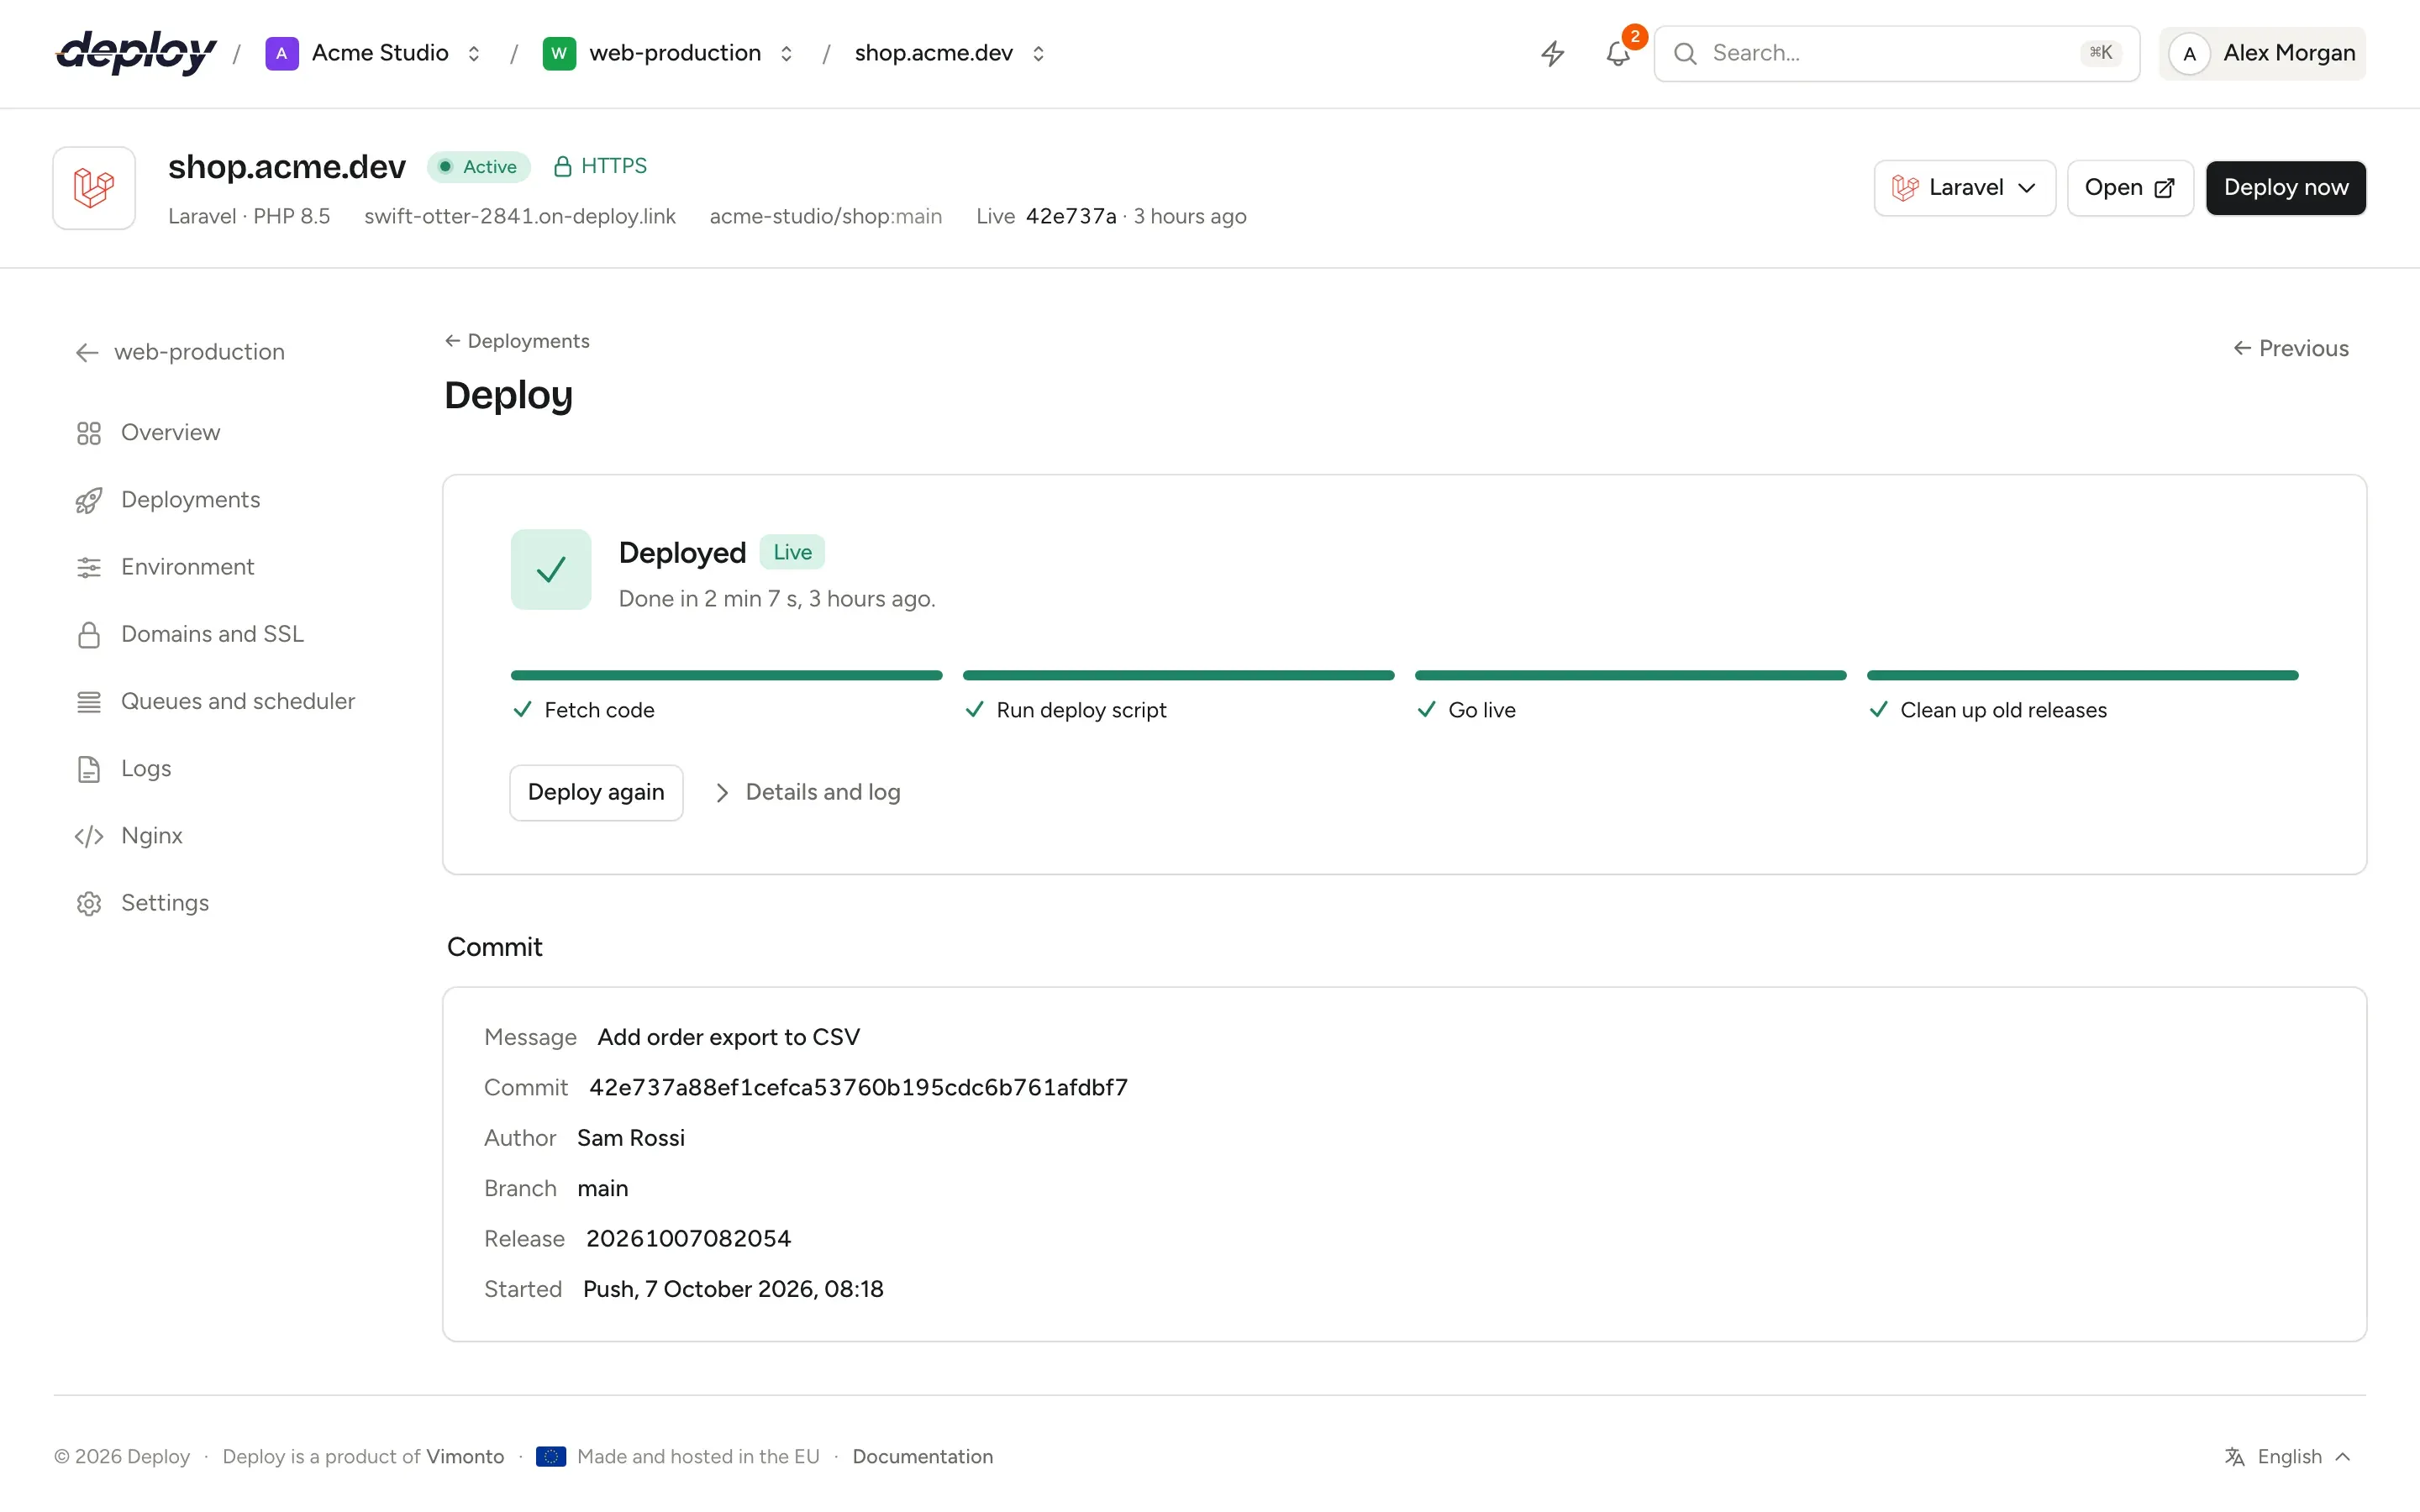Click the Deployments rocket icon in the sidebar
This screenshot has height=1512, width=2420.
89,500
